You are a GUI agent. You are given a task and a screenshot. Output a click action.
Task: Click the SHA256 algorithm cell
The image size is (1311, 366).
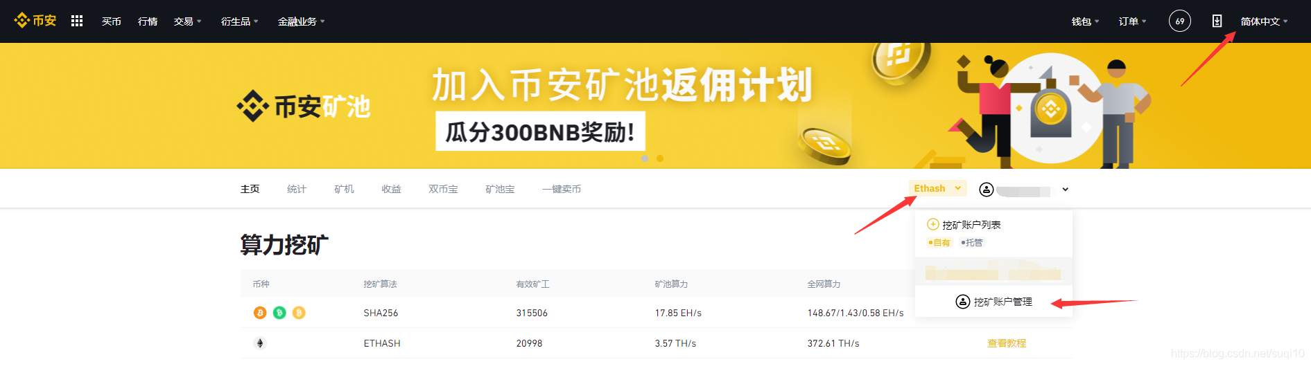pos(381,313)
